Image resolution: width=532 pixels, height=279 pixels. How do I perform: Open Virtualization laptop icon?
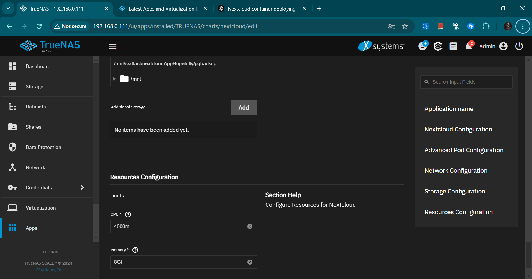pos(12,208)
